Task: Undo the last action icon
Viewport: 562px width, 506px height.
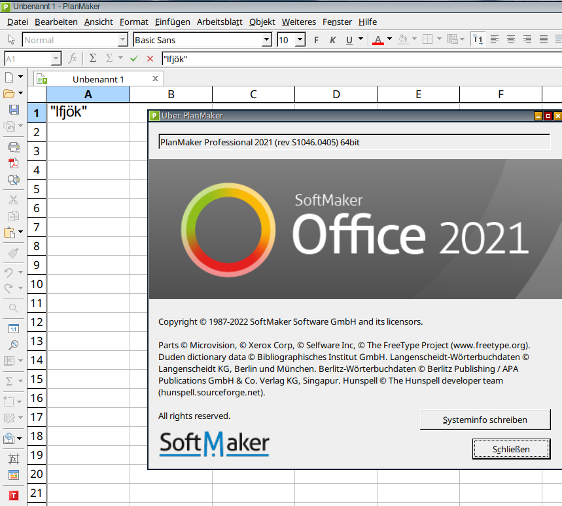Action: click(9, 272)
